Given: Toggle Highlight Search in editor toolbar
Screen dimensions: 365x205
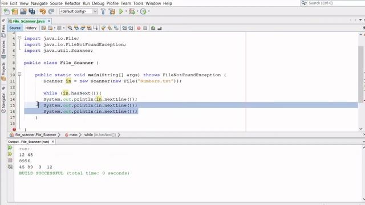Looking at the screenshot, I should point(89,28).
